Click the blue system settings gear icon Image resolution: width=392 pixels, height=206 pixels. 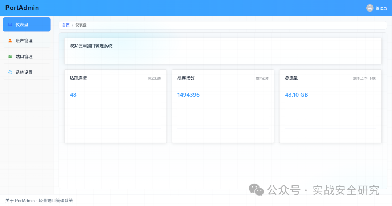10,72
